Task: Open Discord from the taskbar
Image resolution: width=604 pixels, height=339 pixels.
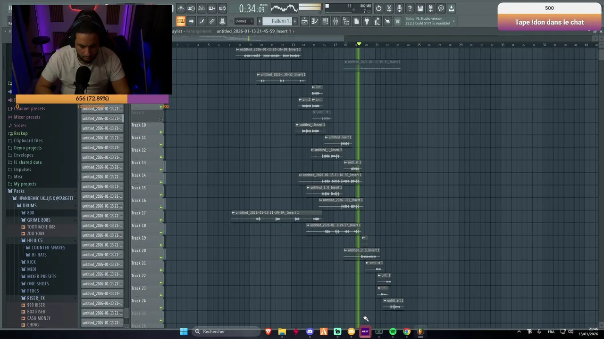Action: click(x=310, y=332)
